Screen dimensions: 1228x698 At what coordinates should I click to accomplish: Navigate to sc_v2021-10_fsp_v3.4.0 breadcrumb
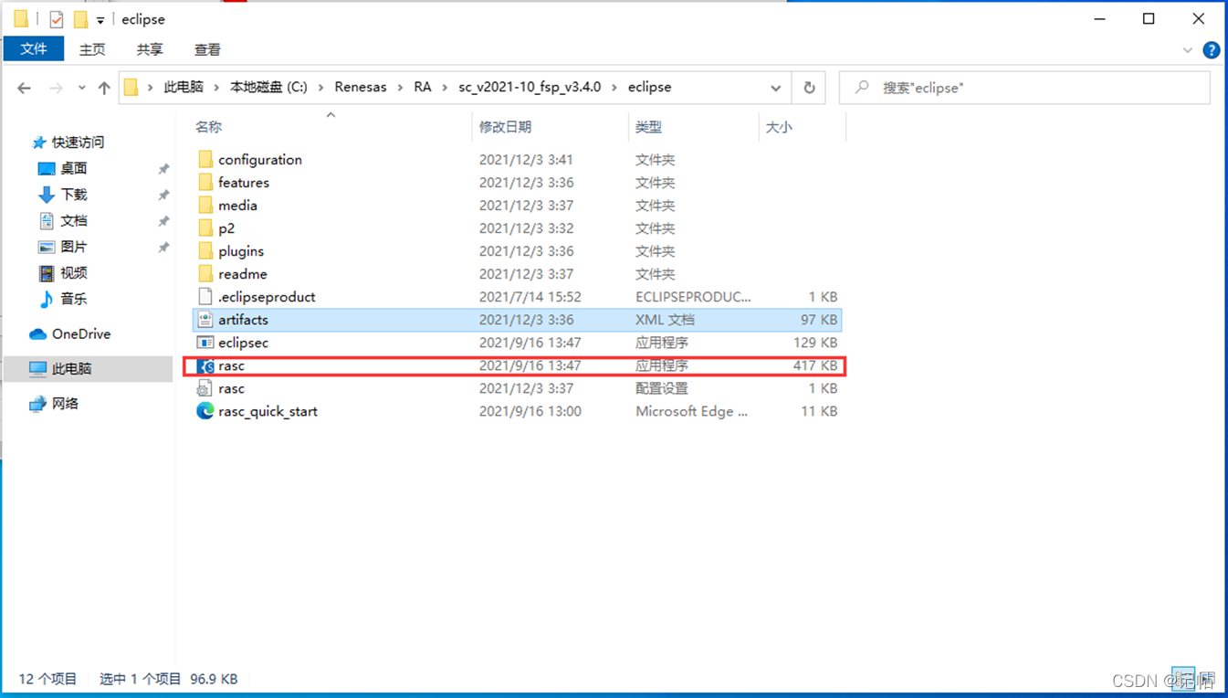click(530, 88)
